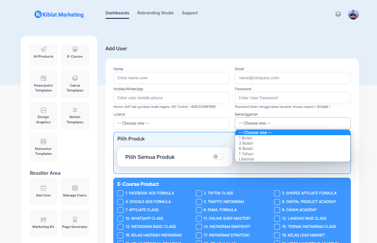Check the 18. Kelas Lead Magnet box
Image resolution: width=377 pixels, height=243 pixels.
pos(277,235)
